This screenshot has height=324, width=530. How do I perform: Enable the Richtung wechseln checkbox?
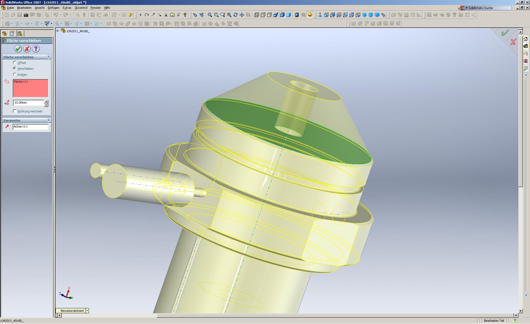click(15, 111)
